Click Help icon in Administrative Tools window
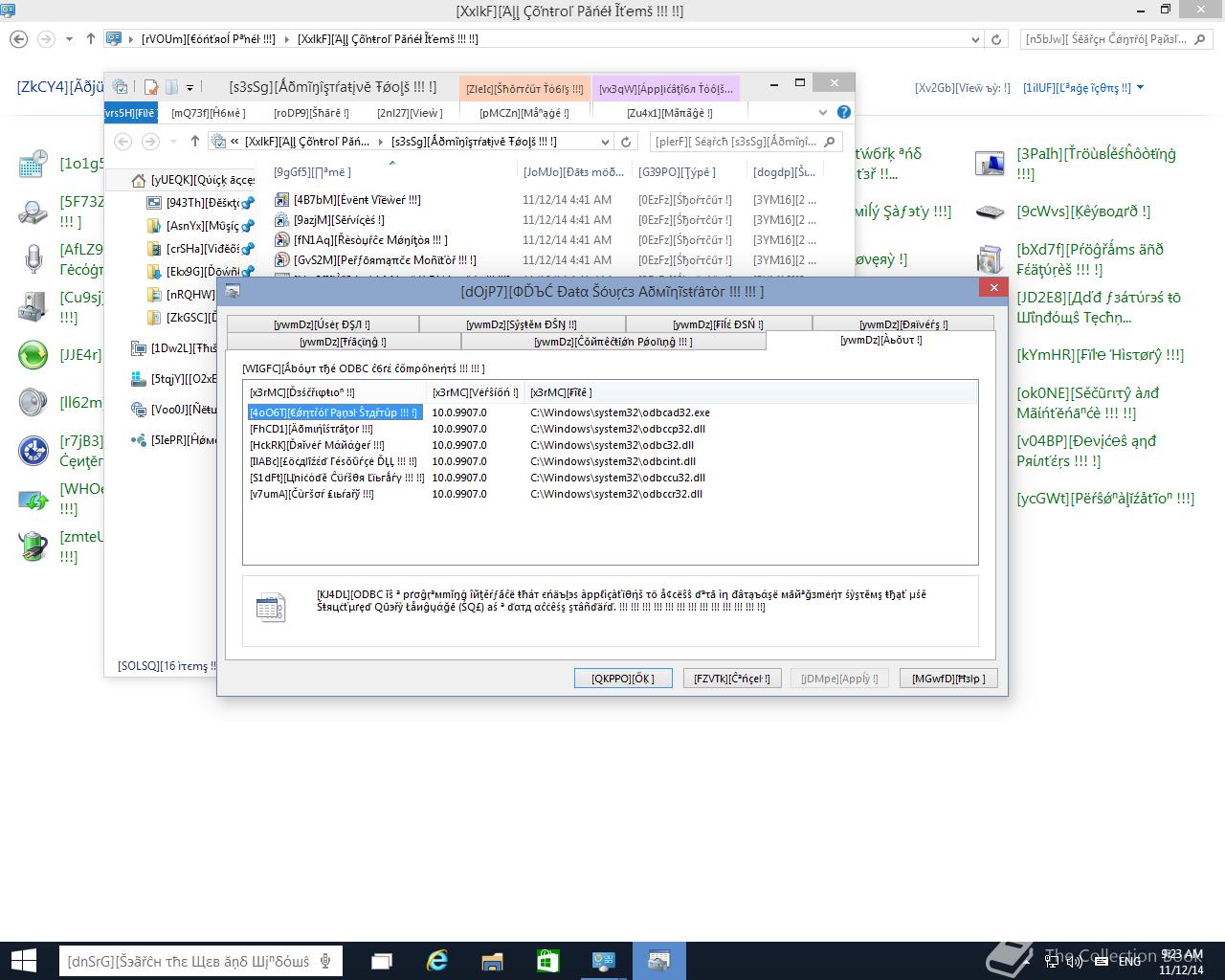 click(x=843, y=113)
